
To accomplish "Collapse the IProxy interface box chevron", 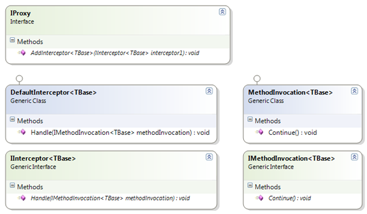I will [x=222, y=11].
